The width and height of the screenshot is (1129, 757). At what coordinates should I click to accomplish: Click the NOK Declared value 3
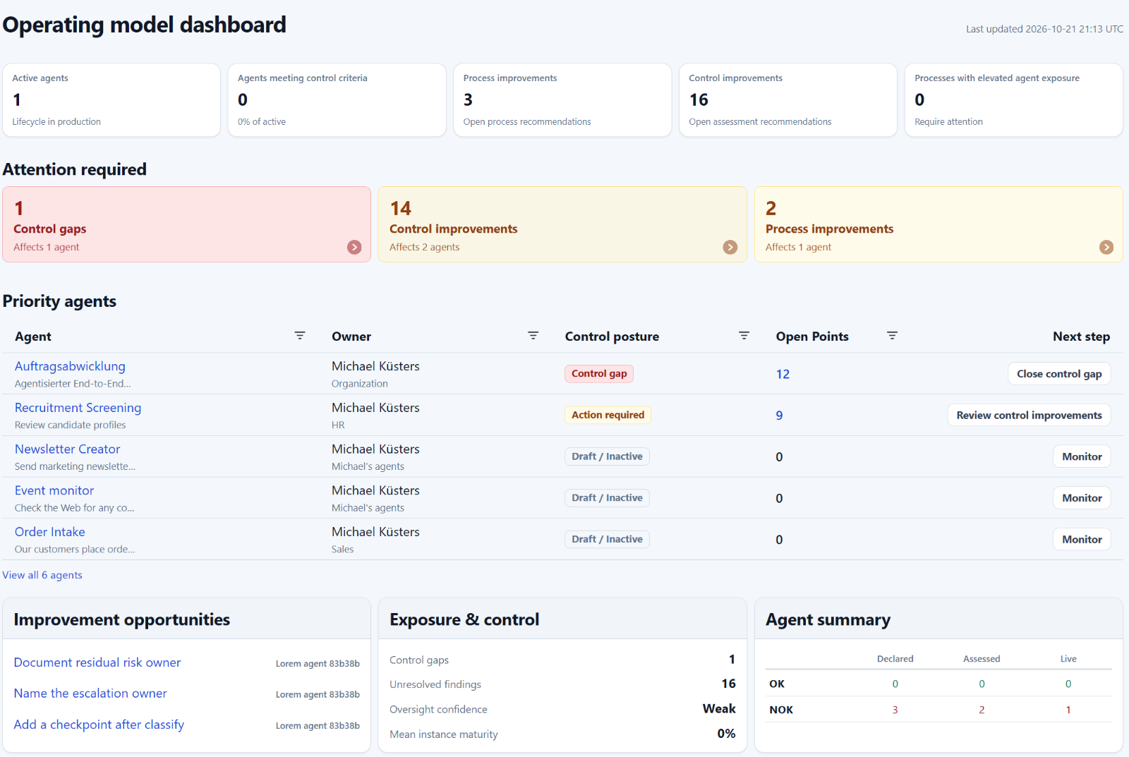(x=895, y=710)
